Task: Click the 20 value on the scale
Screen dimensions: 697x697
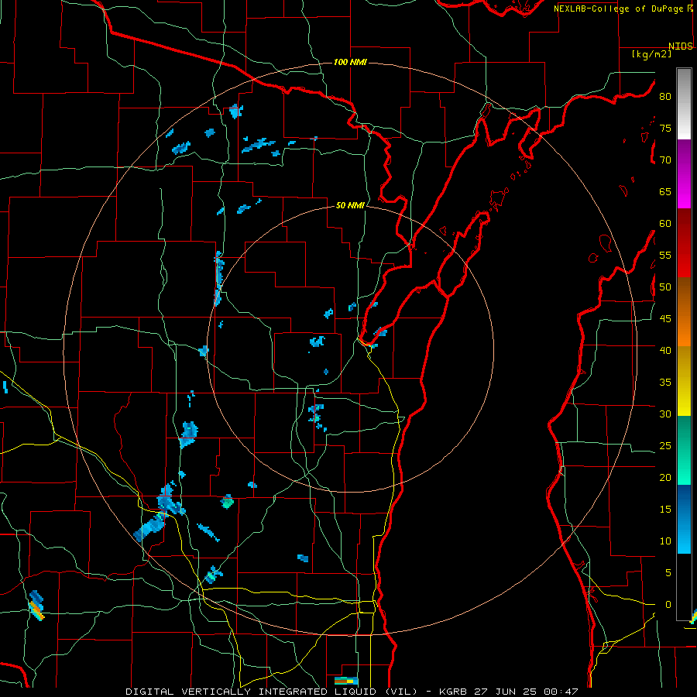Action: 665,478
